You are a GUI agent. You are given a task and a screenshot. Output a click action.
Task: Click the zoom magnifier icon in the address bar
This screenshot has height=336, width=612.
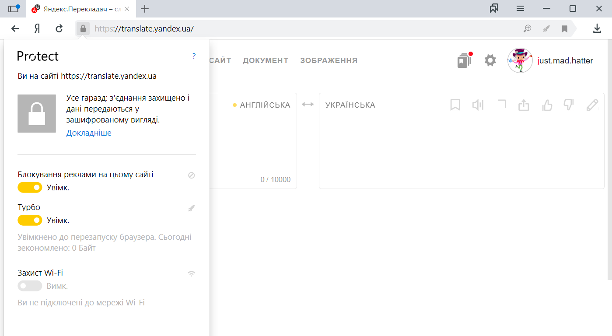528,28
